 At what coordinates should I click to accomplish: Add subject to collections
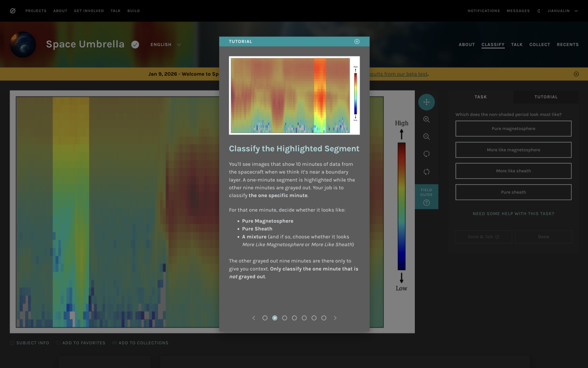tap(140, 343)
